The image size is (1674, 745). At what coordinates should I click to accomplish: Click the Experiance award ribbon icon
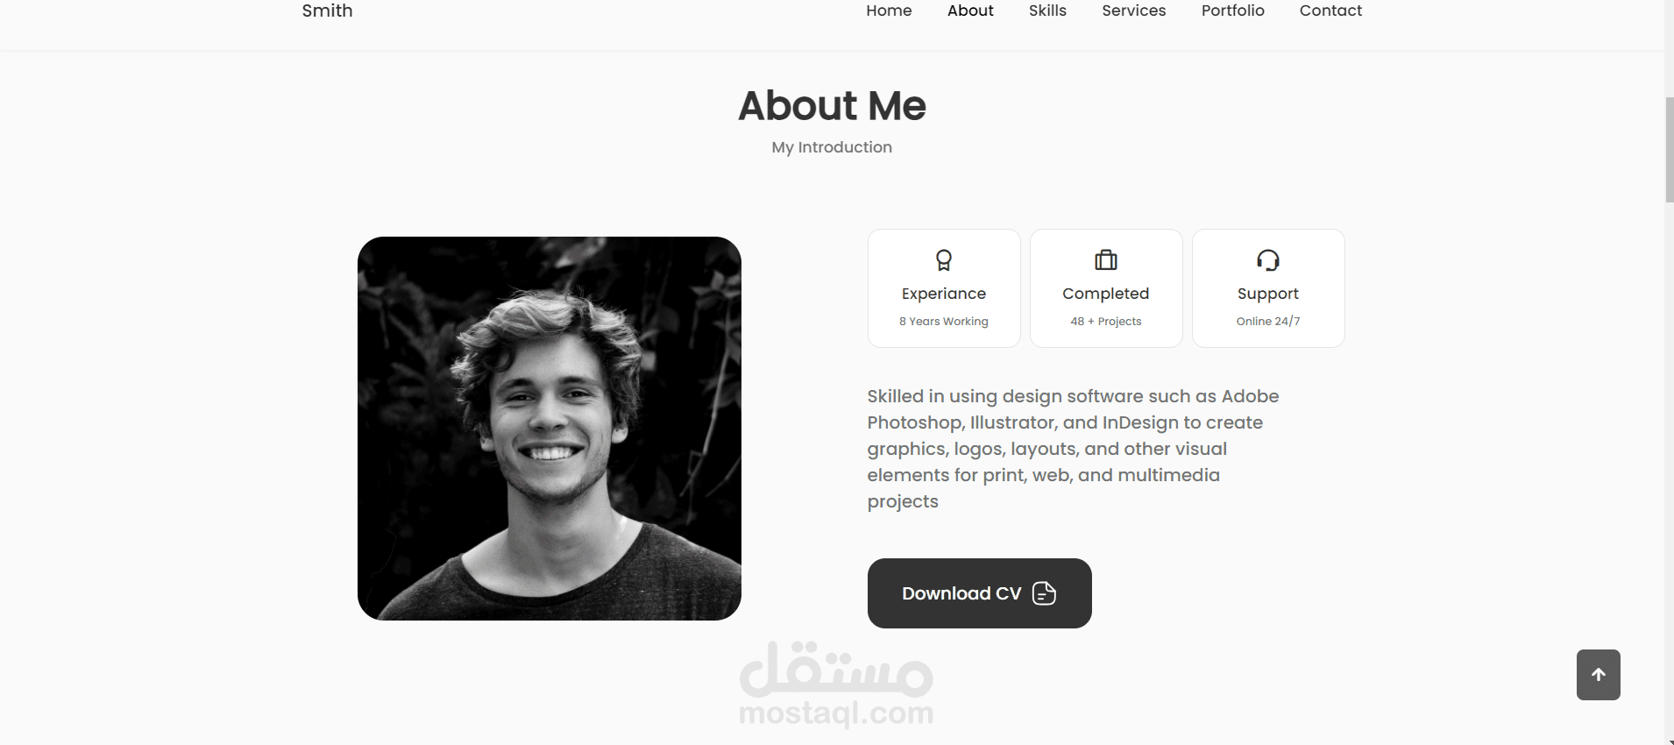[x=944, y=260]
